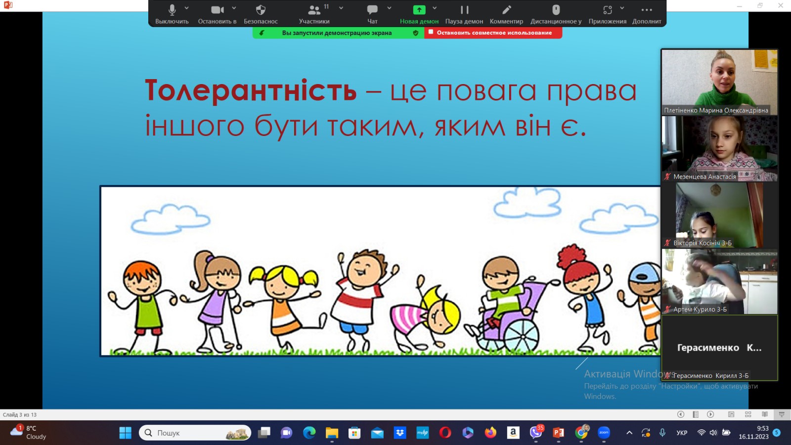Open volume speaker tray icon
The image size is (791, 445).
(x=713, y=433)
